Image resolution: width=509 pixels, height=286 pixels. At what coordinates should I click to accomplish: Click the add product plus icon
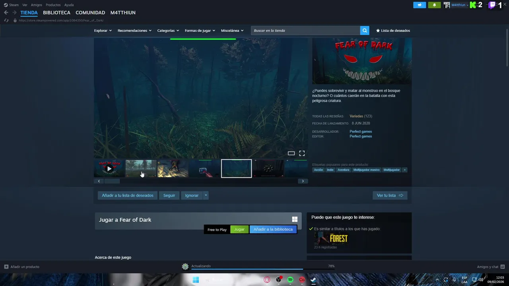point(6,267)
